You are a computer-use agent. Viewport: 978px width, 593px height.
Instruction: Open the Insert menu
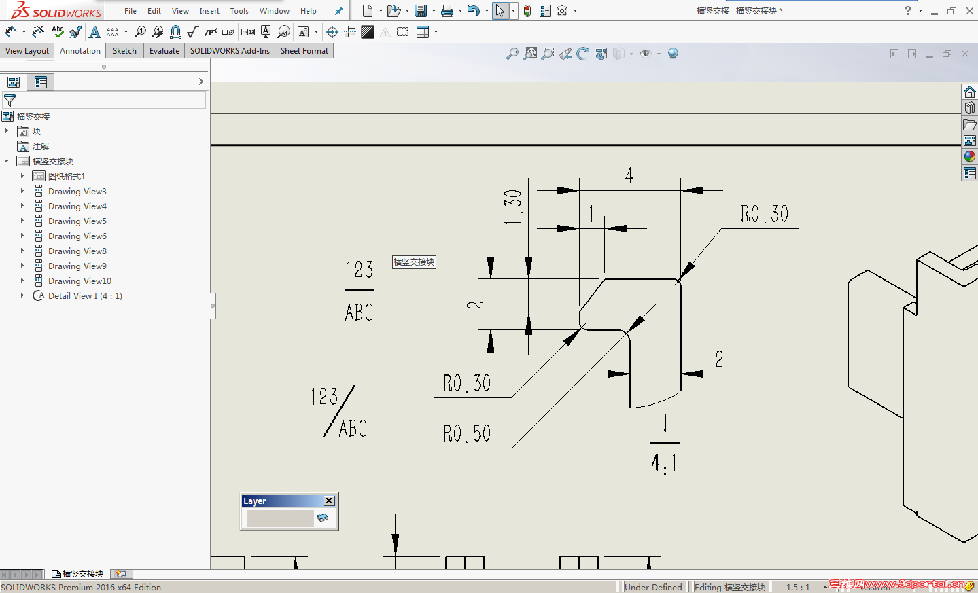209,11
